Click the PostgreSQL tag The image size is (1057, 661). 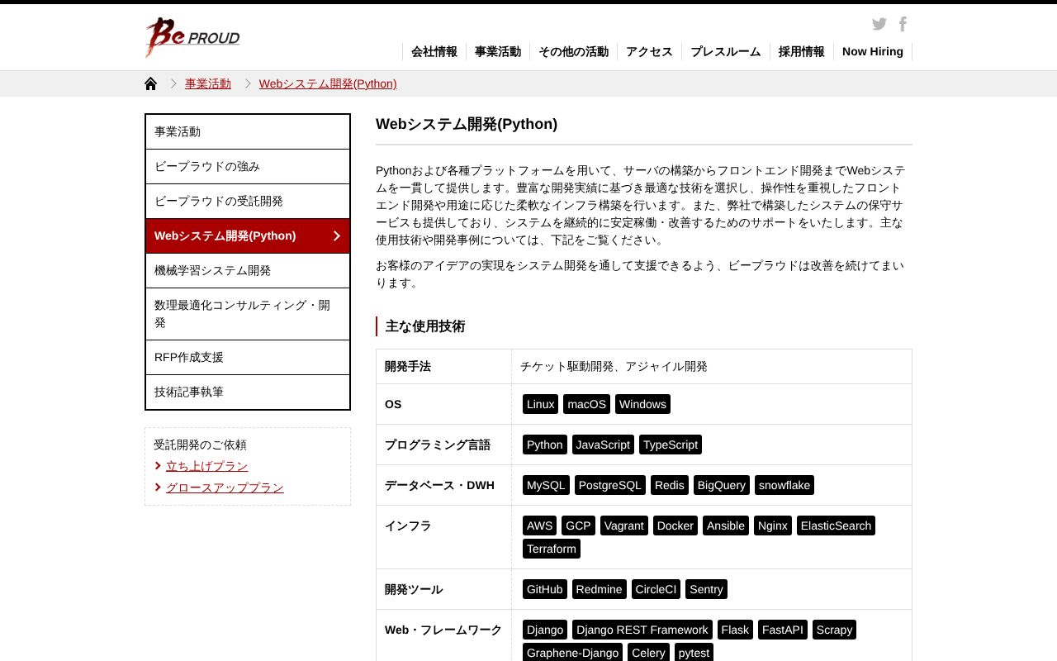[x=610, y=485]
